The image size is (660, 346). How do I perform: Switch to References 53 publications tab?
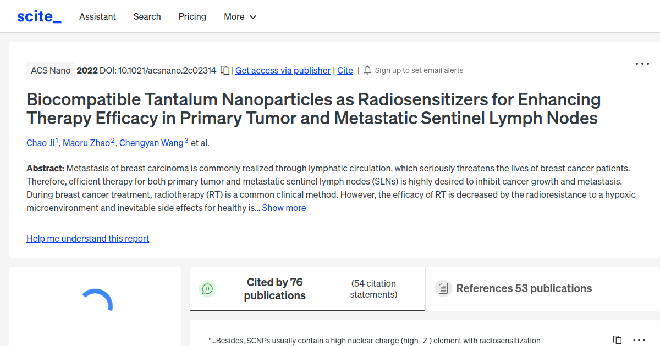[524, 288]
